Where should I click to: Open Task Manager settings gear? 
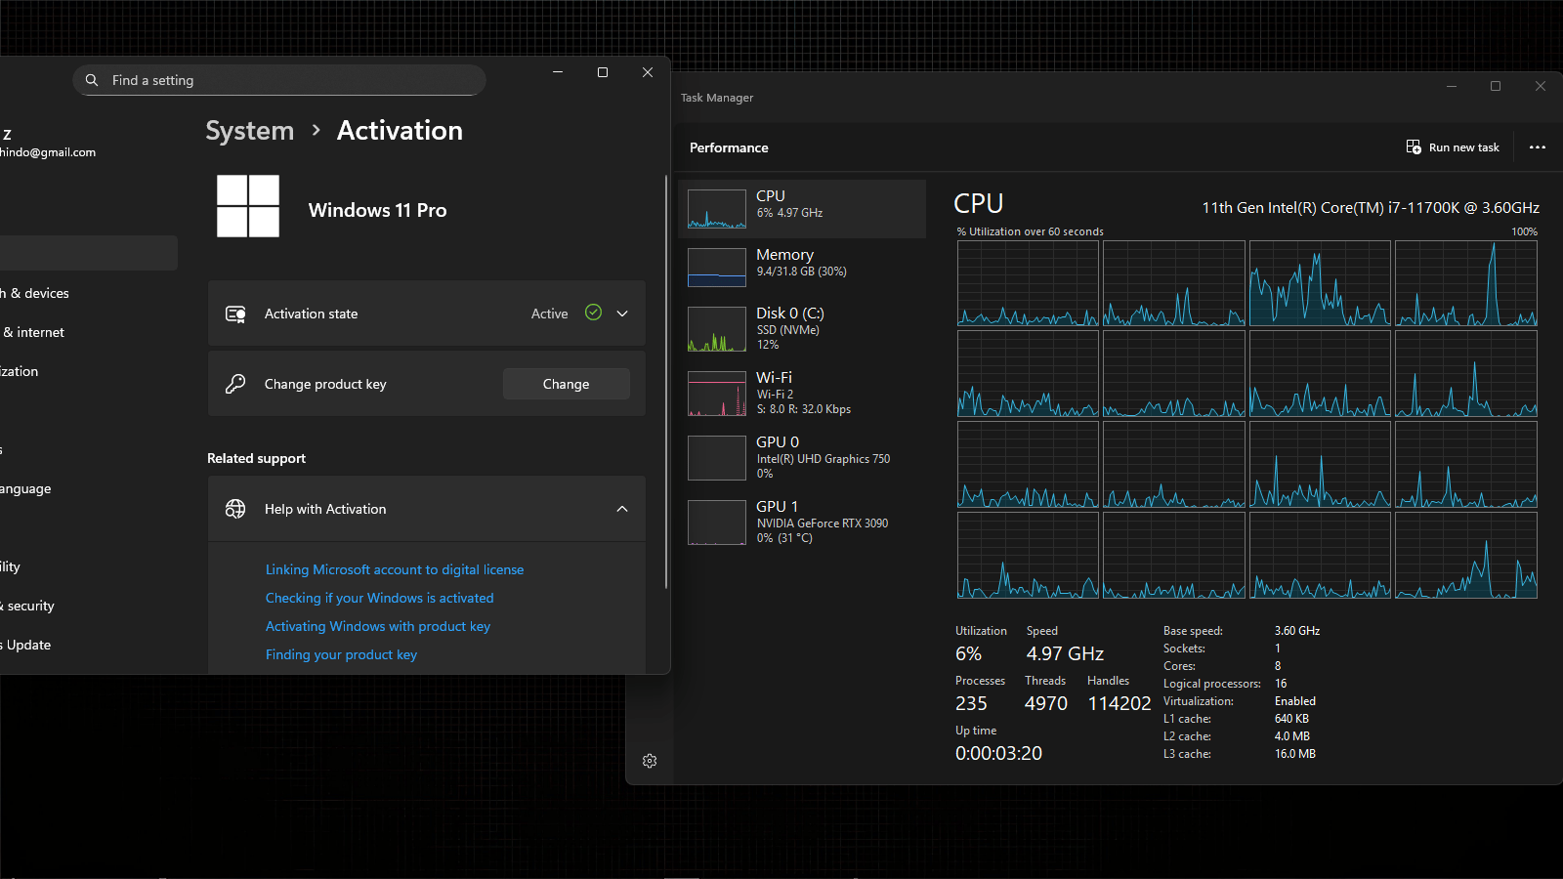point(650,761)
